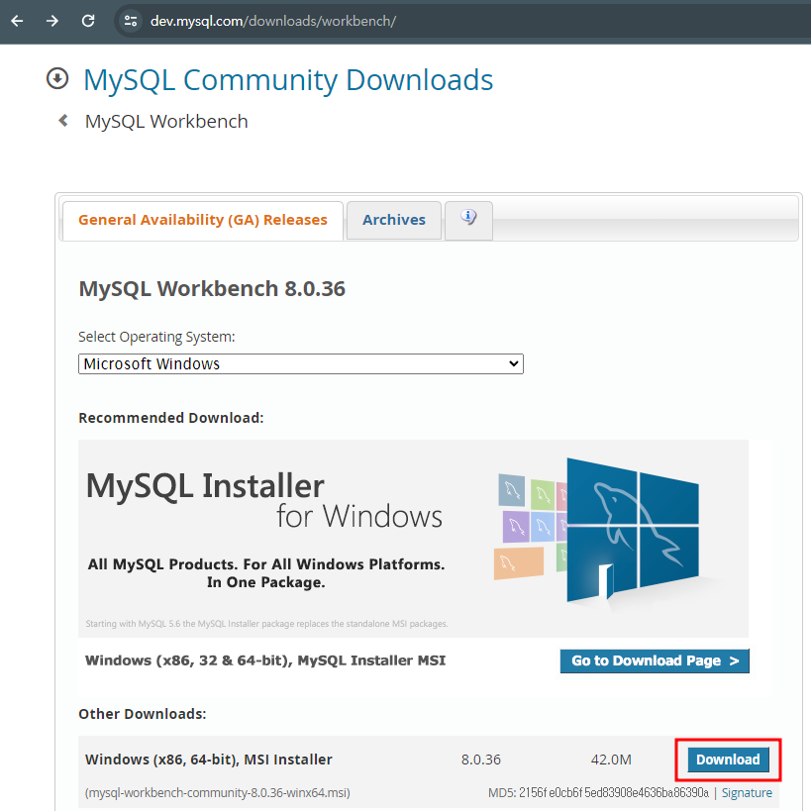Click the back chevron beside MySQL Workbench
Screen dimensions: 811x811
tap(61, 120)
